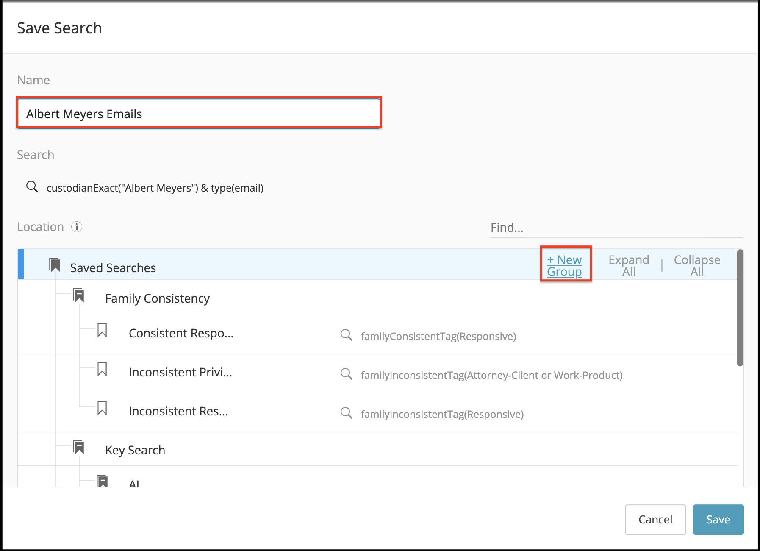Click the Key Search group icon
Image resolution: width=760 pixels, height=551 pixels.
[x=79, y=447]
